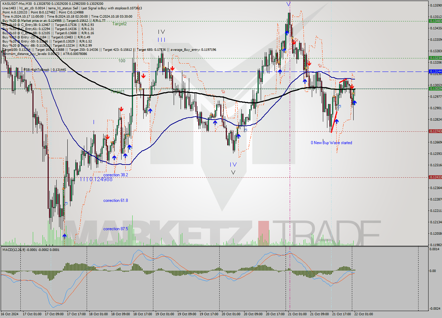Select the chart title KASUSDT-Mxc,M30
This screenshot has width=442, height=318.
point(17,3)
